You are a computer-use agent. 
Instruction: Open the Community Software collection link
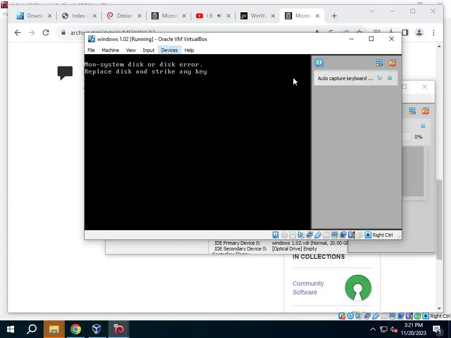pyautogui.click(x=308, y=288)
